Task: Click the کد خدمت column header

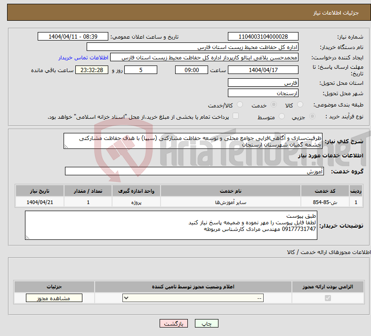Action: pos(325,191)
